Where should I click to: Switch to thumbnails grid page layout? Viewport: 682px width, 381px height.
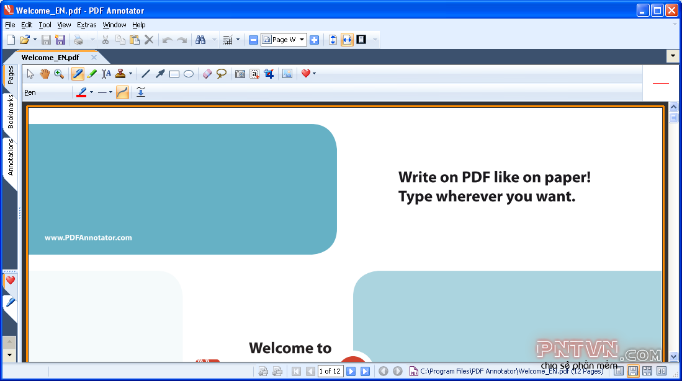tap(647, 371)
